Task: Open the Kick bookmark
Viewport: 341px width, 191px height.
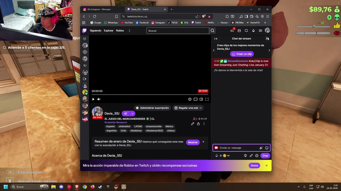Action: point(184,23)
